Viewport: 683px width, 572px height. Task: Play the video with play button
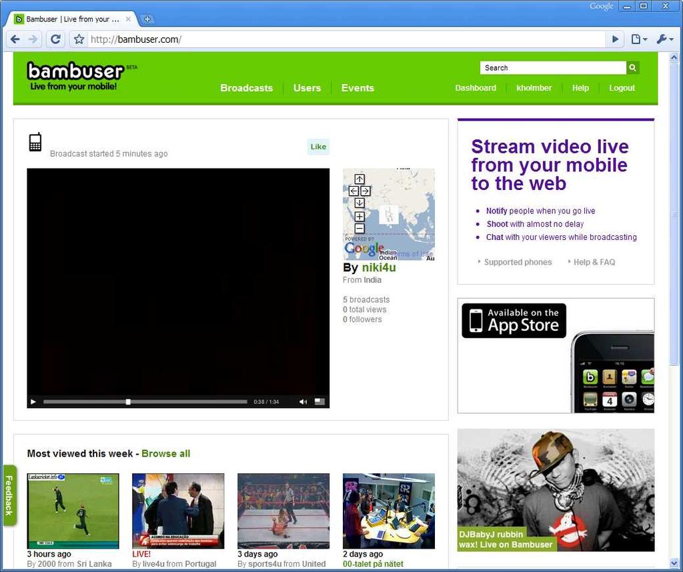[33, 402]
